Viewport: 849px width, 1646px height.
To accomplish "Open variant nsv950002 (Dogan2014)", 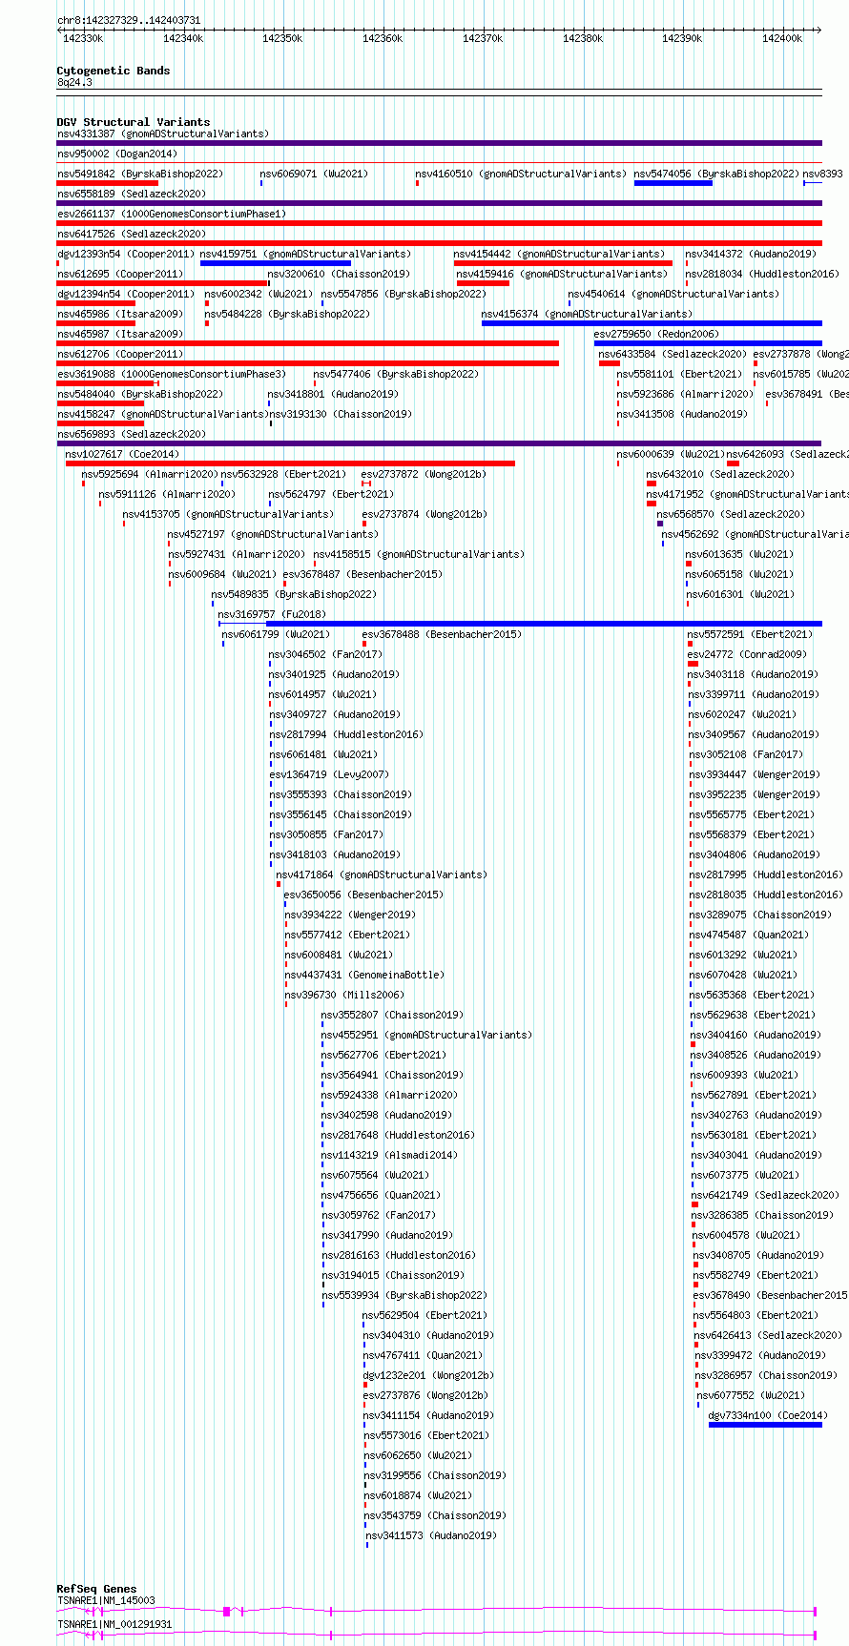I will 117,154.
